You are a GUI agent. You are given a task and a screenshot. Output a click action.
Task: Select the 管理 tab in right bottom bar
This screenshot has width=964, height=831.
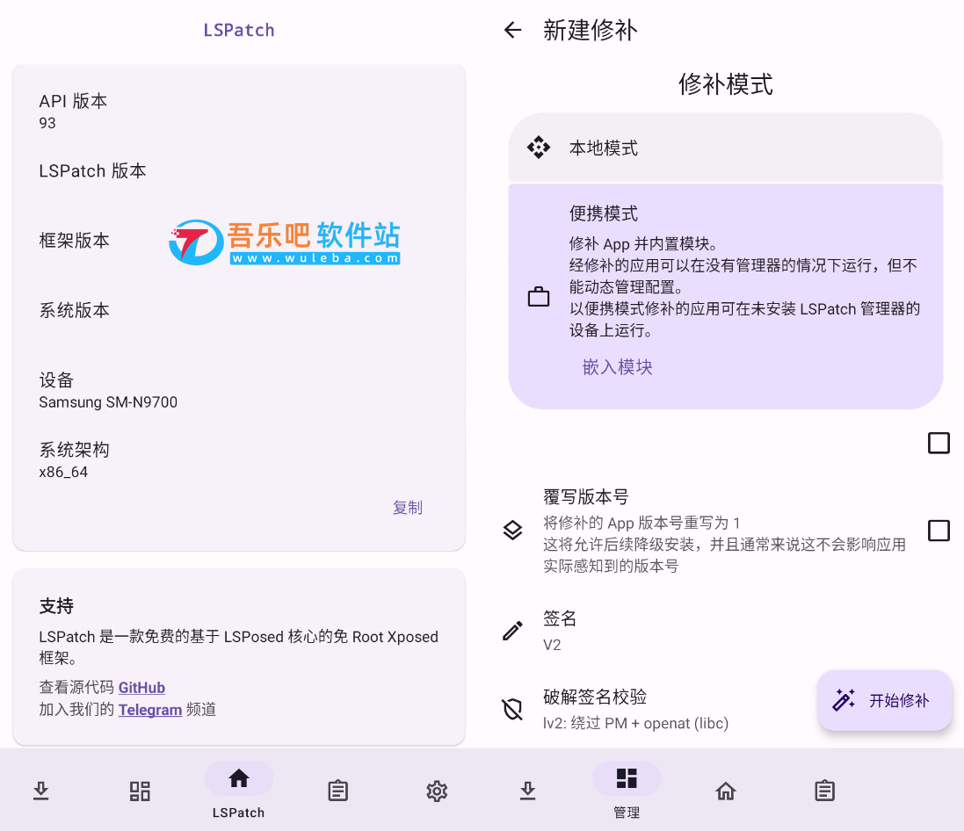click(x=627, y=791)
